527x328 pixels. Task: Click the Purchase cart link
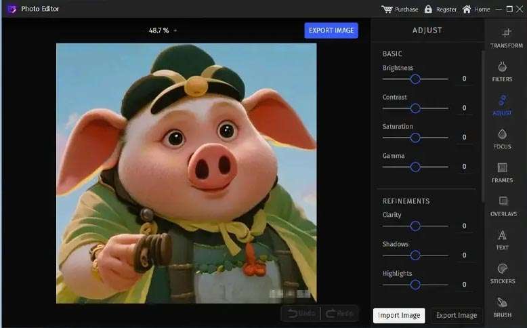pos(400,9)
